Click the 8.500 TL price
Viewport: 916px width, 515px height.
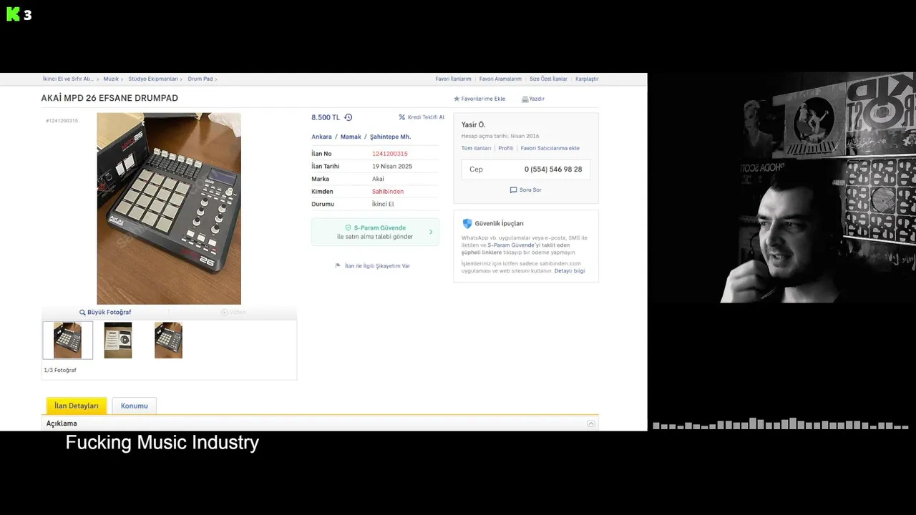[326, 117]
